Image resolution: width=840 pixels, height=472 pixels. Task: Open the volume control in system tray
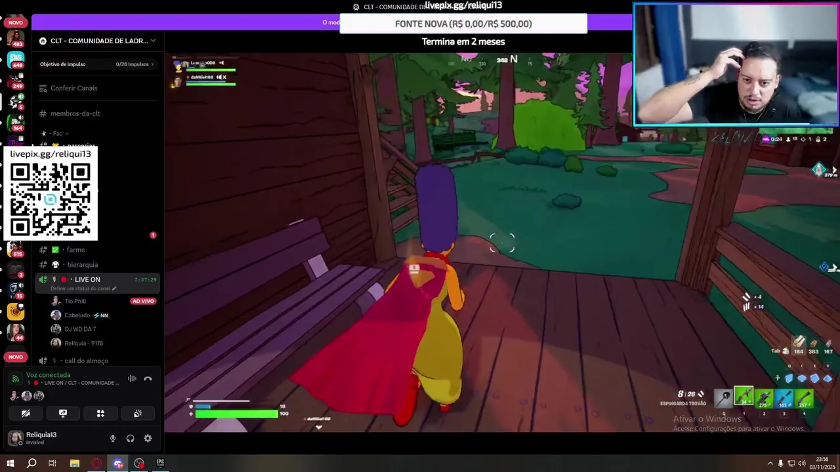tap(801, 463)
